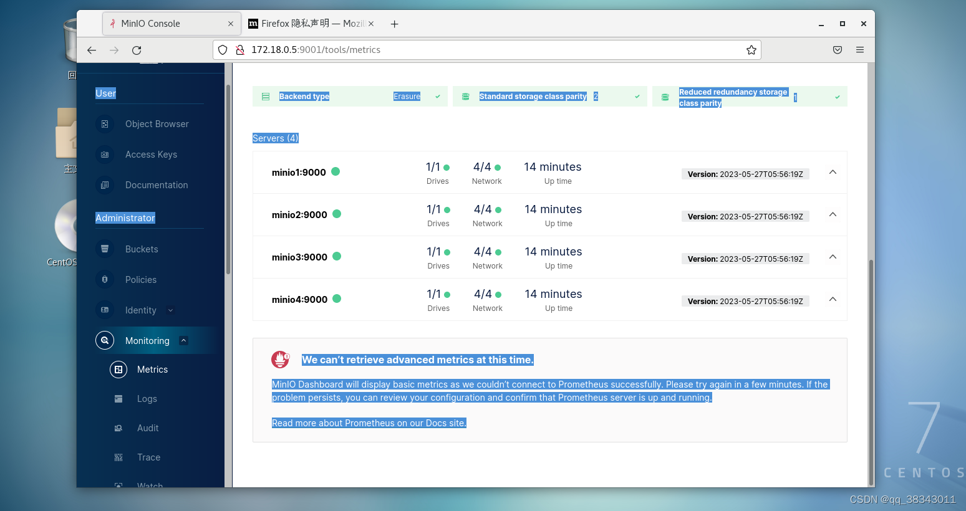
Task: Click the Buckets sidebar icon
Action: coord(105,249)
